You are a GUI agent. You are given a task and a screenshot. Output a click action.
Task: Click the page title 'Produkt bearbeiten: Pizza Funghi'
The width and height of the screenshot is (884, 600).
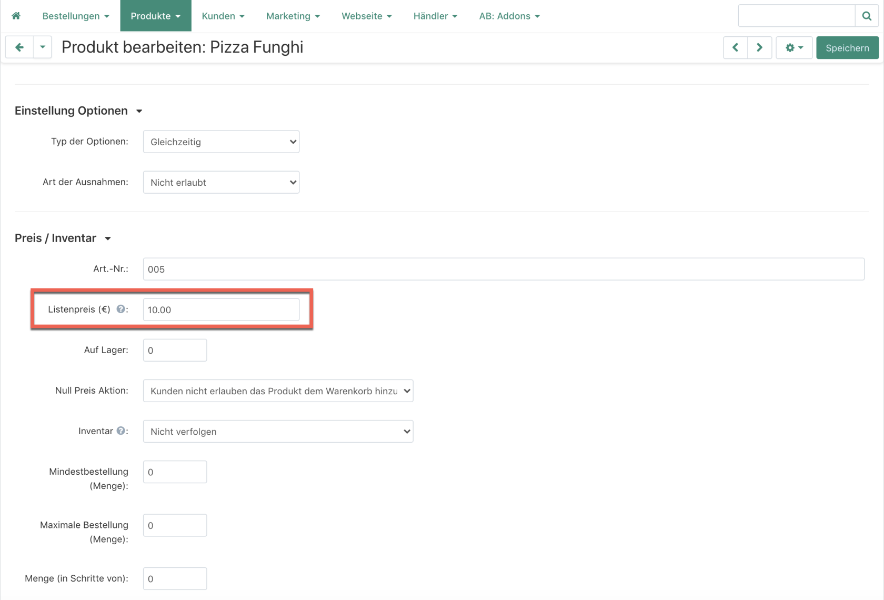tap(182, 47)
